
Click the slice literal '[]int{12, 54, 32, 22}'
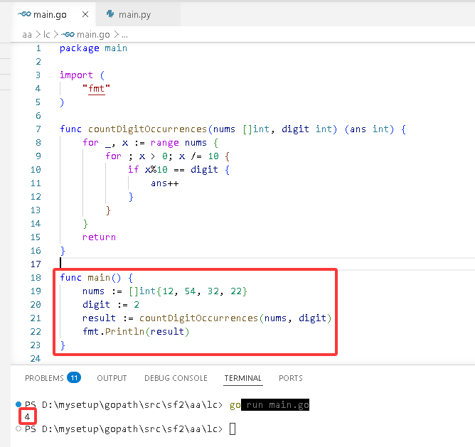tap(188, 291)
